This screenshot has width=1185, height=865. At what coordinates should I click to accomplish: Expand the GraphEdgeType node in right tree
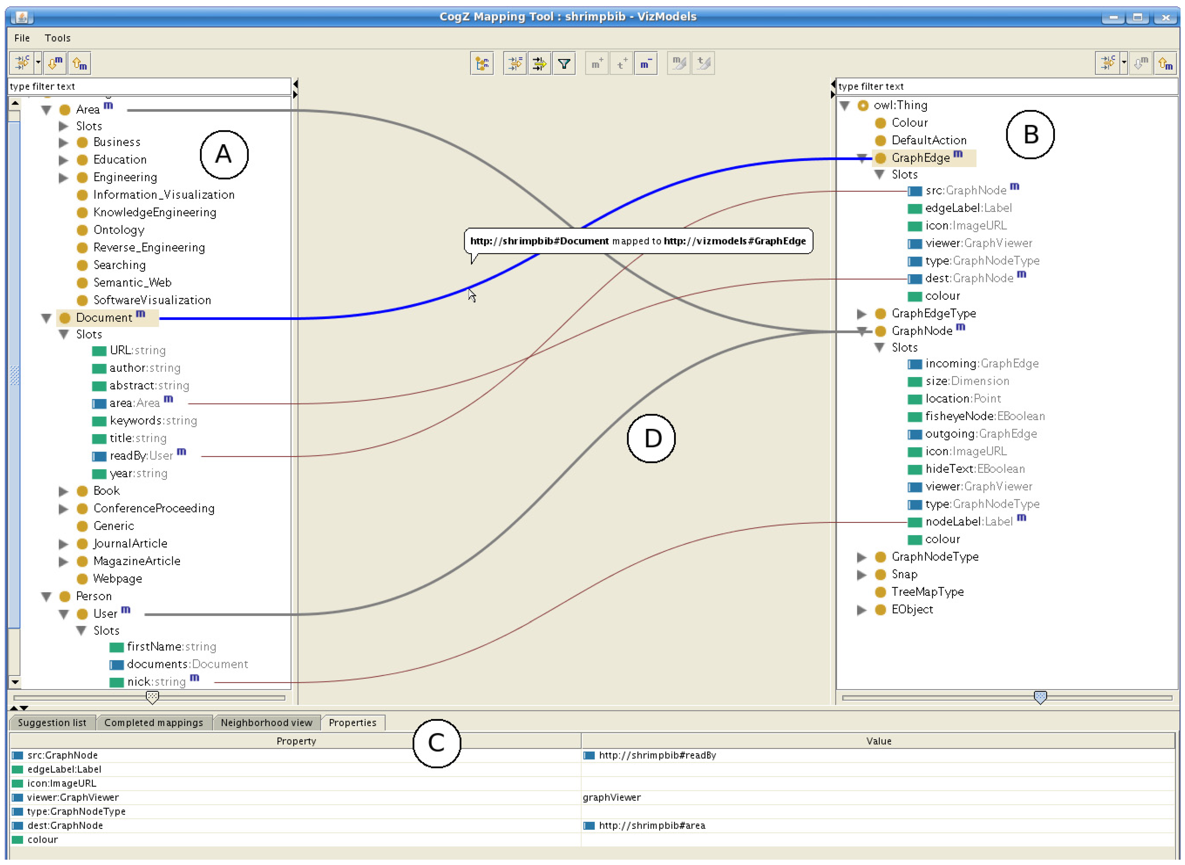click(861, 314)
